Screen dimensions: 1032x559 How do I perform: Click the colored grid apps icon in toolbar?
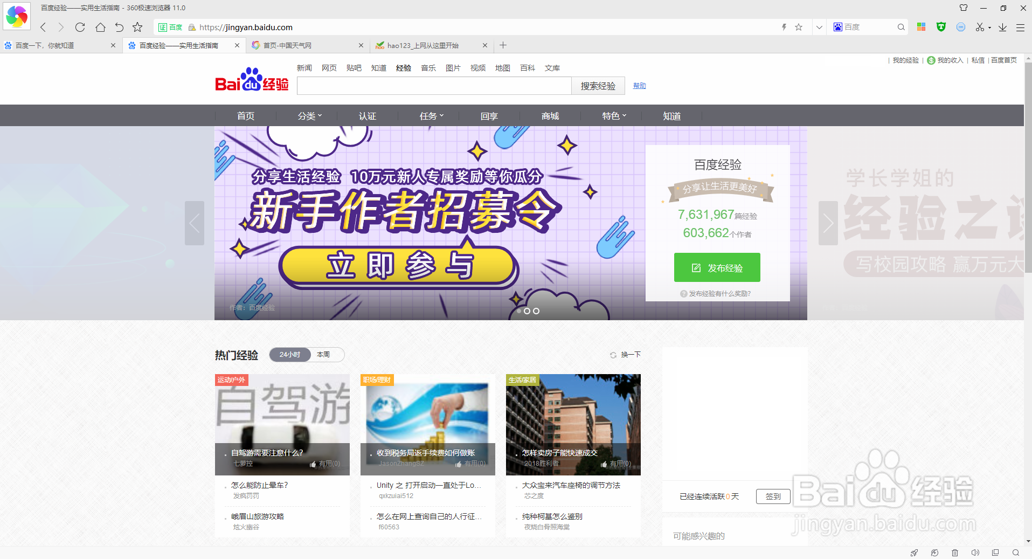point(922,27)
